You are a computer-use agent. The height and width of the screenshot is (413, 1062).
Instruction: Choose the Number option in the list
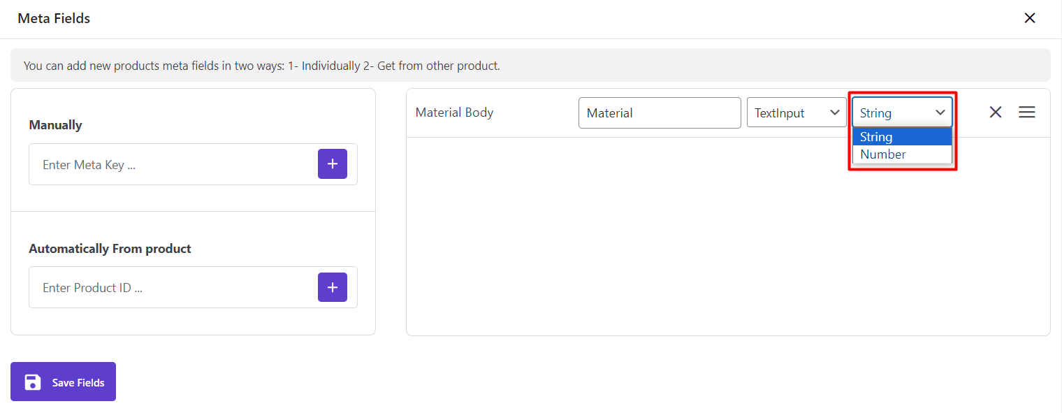(x=902, y=154)
